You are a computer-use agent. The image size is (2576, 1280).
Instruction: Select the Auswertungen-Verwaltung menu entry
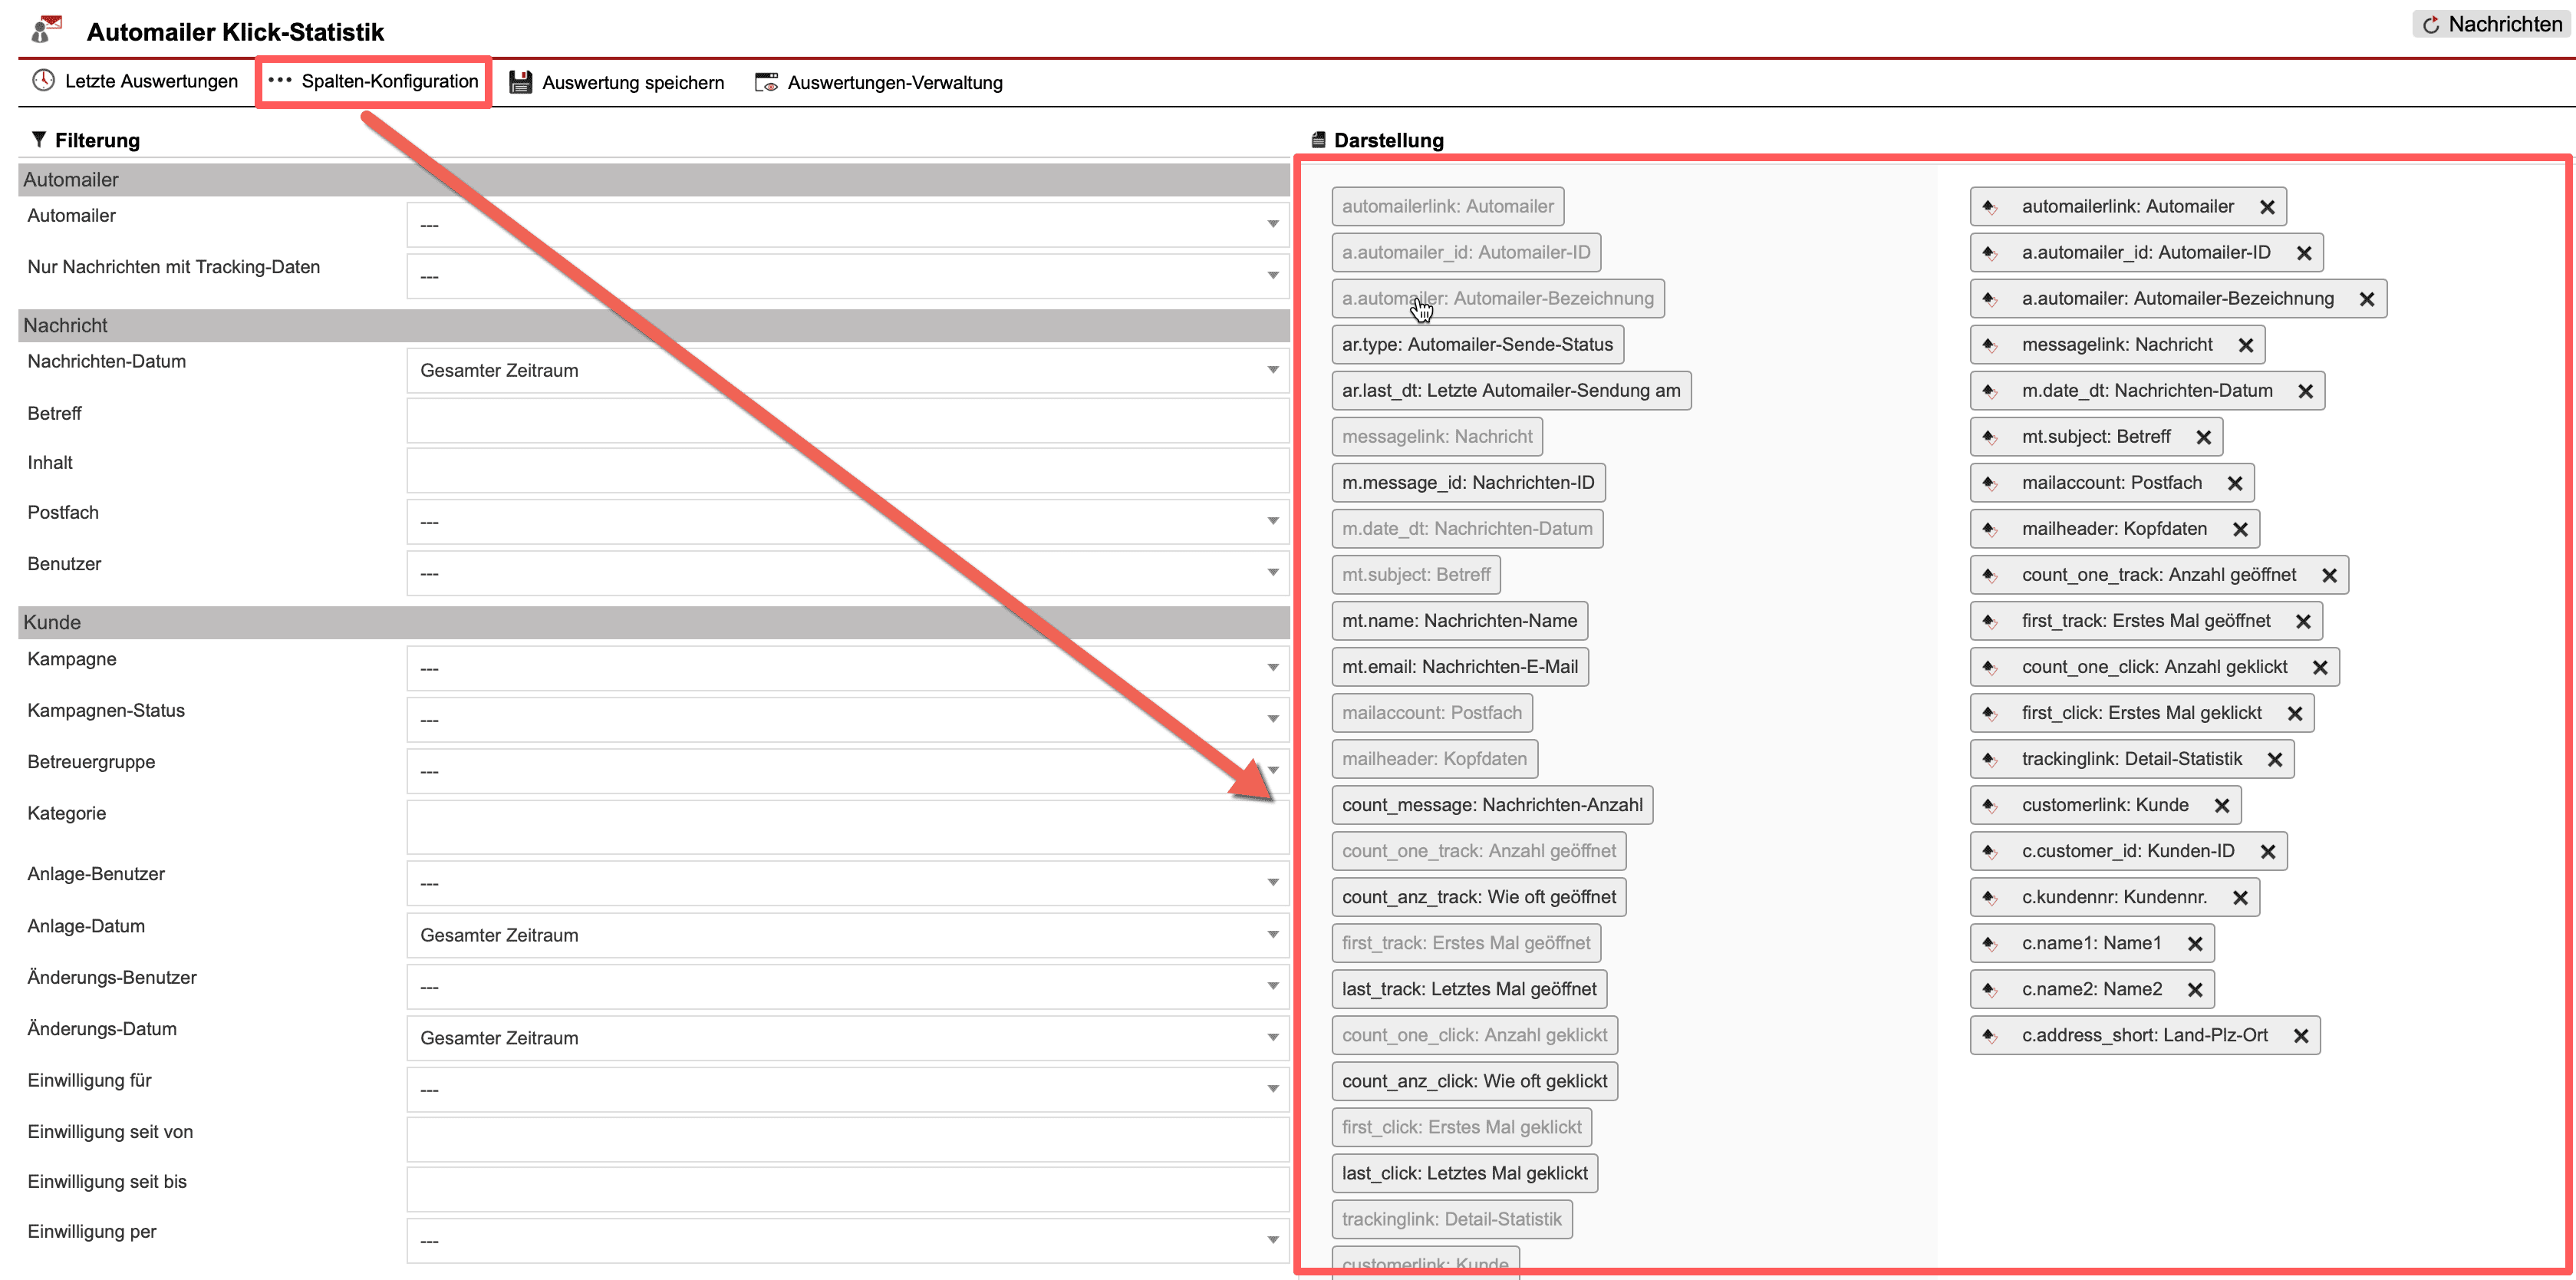click(894, 82)
